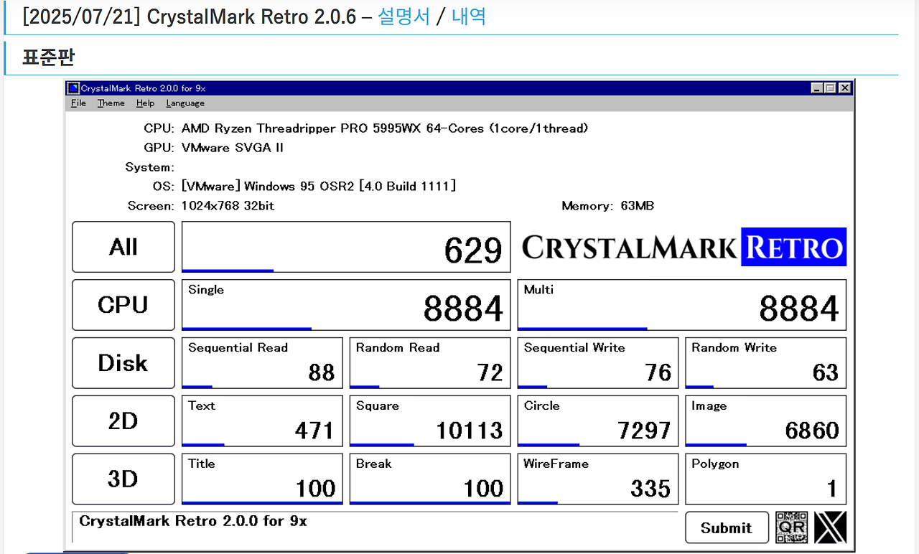Select the 2D Text score box
This screenshot has width=919, height=554.
point(262,421)
